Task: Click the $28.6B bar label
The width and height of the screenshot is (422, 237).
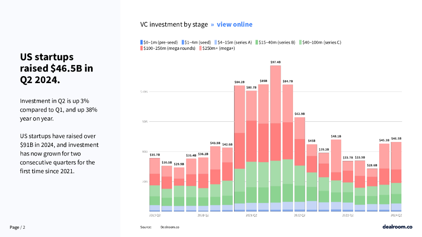Action: (x=372, y=165)
